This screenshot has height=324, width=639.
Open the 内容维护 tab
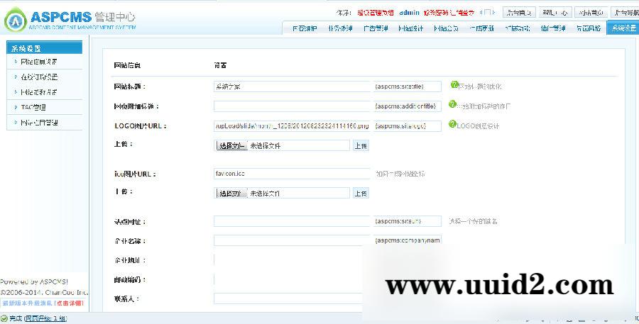(x=305, y=28)
